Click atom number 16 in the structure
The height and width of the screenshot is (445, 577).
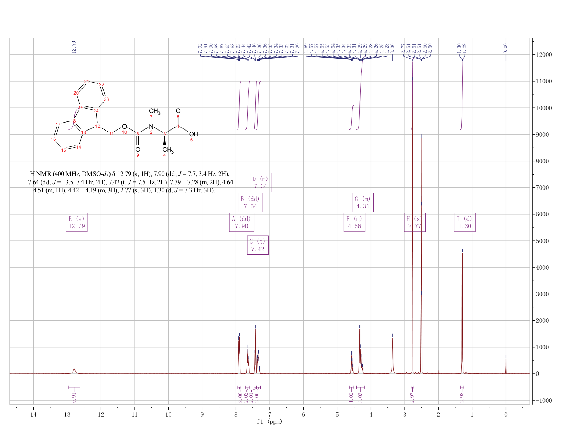click(53, 139)
